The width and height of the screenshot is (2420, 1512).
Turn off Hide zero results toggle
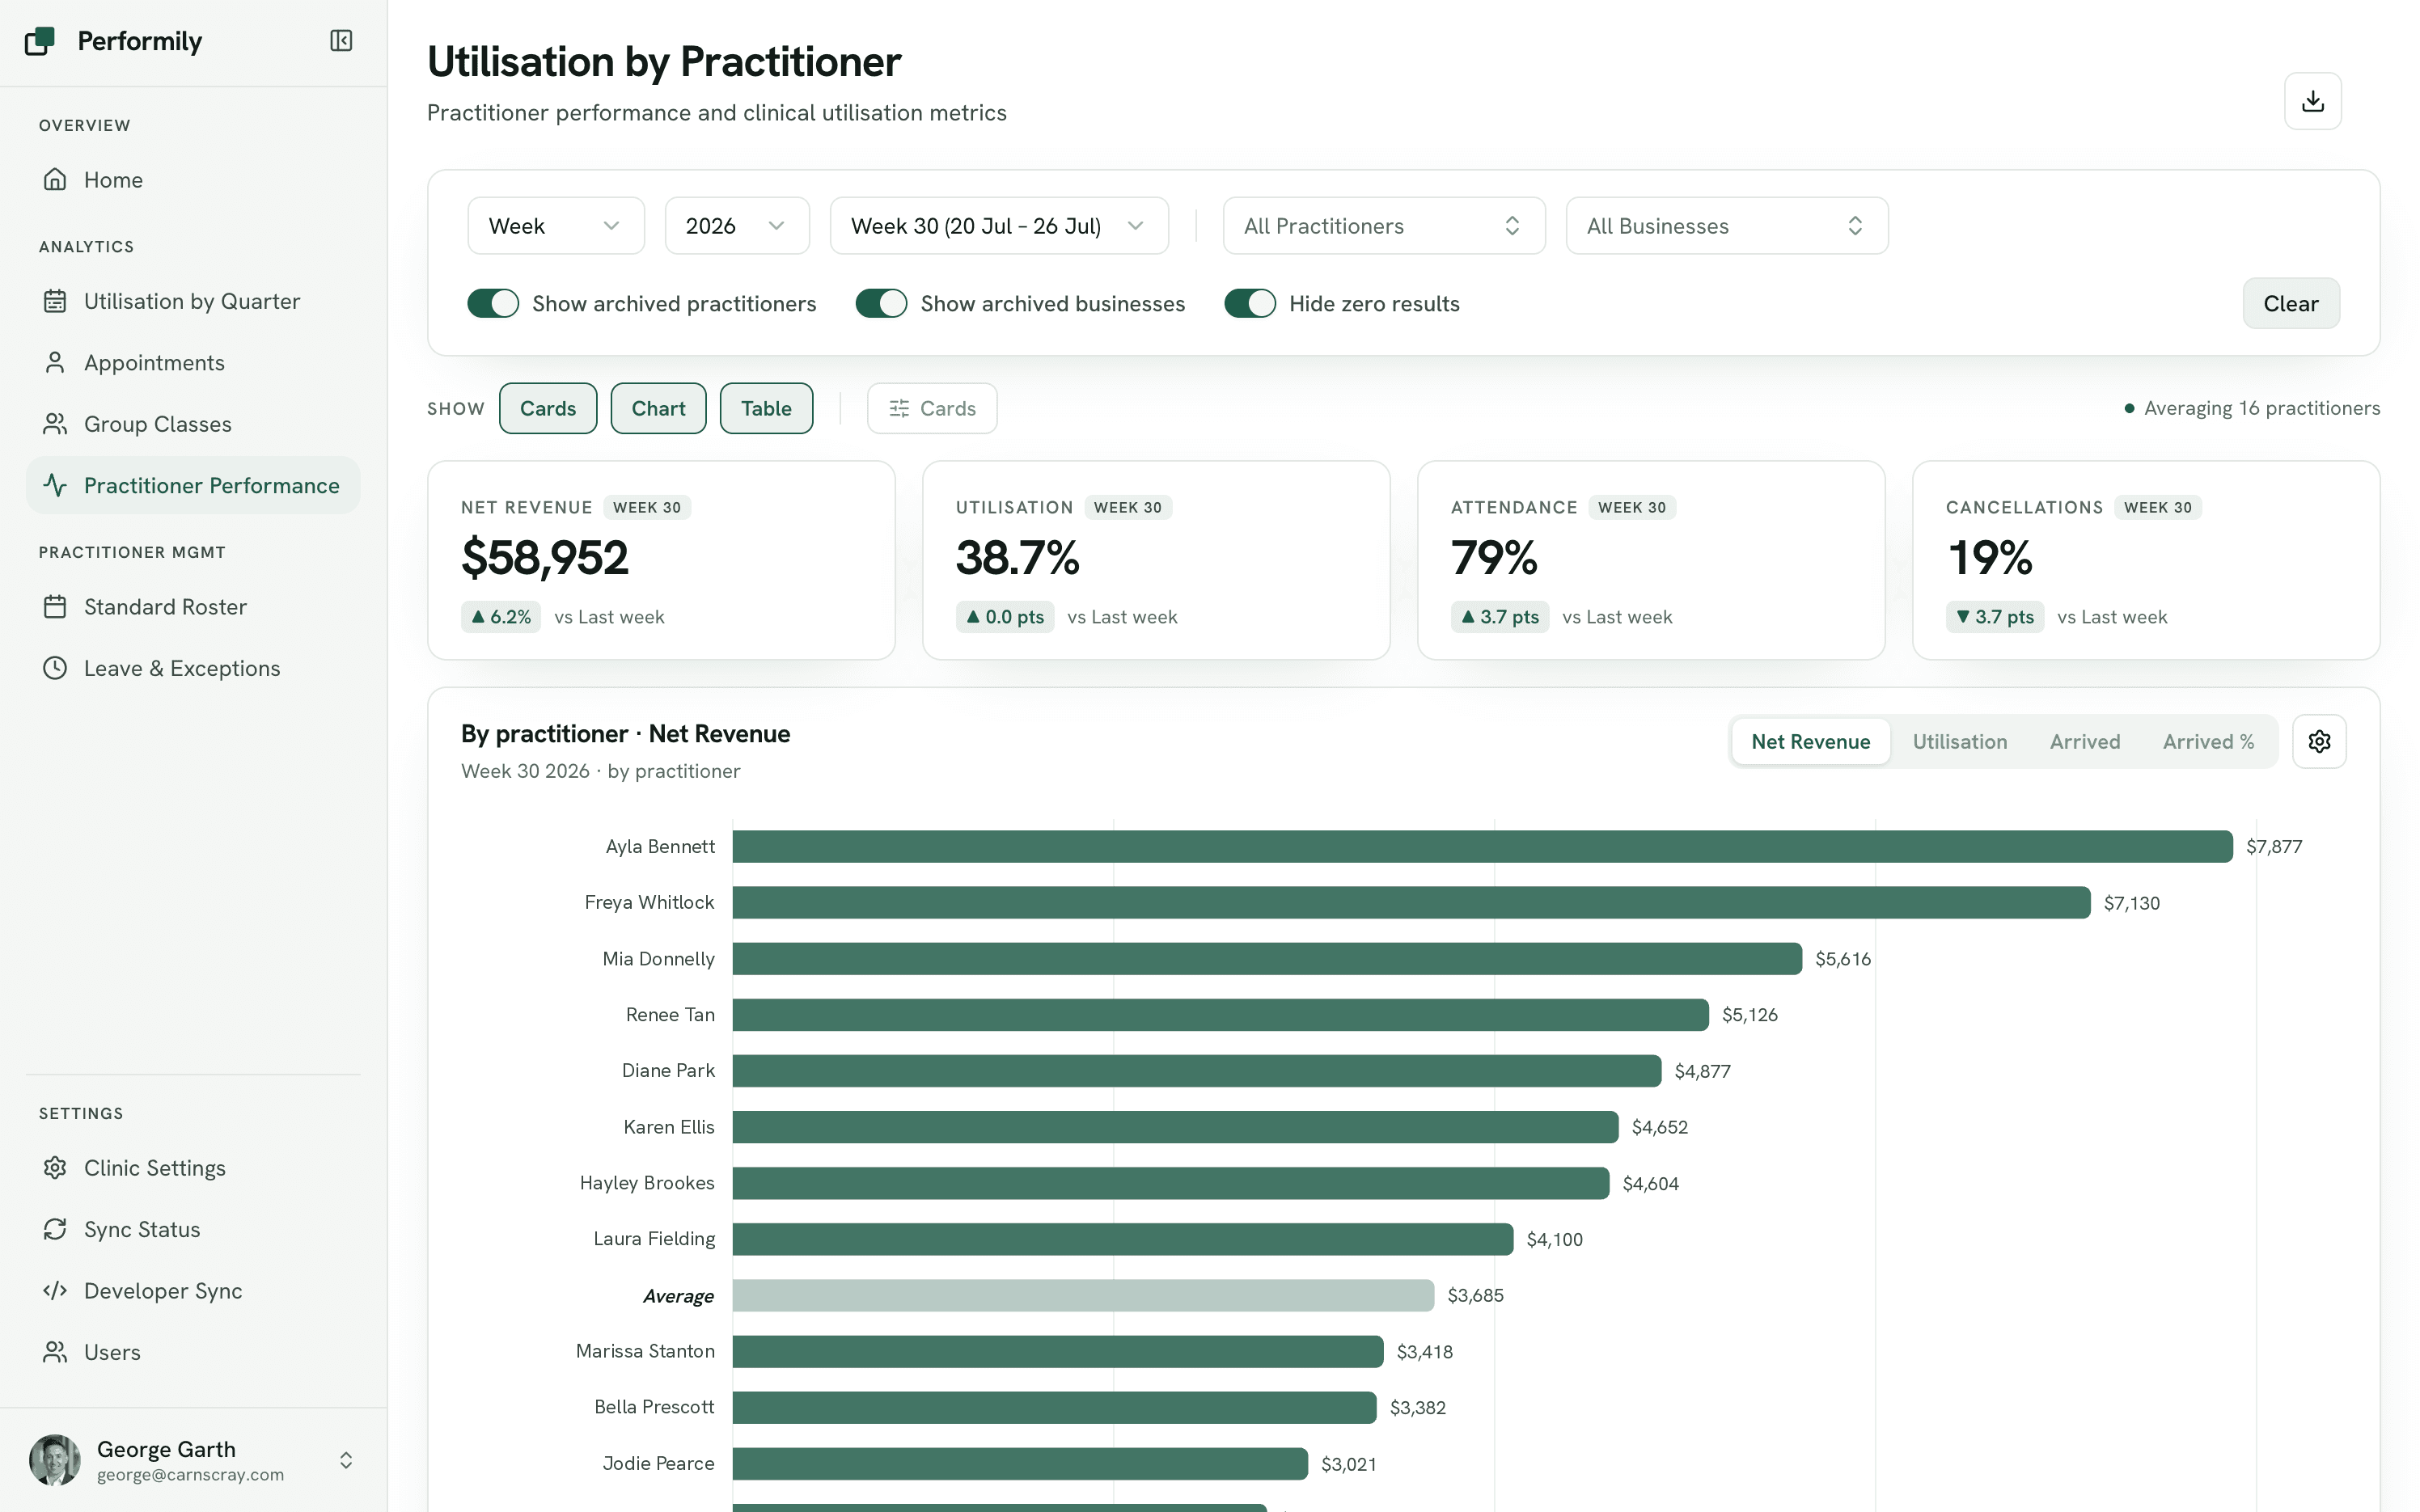click(x=1250, y=303)
